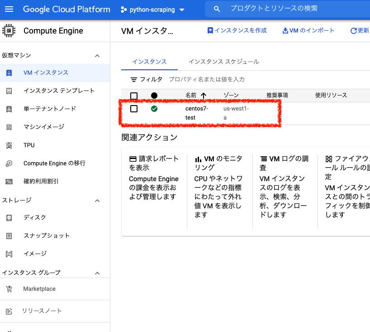Viewport: 370px width, 332px height.
Task: Open VM インスタンス in sidebar
Action: tap(46, 72)
